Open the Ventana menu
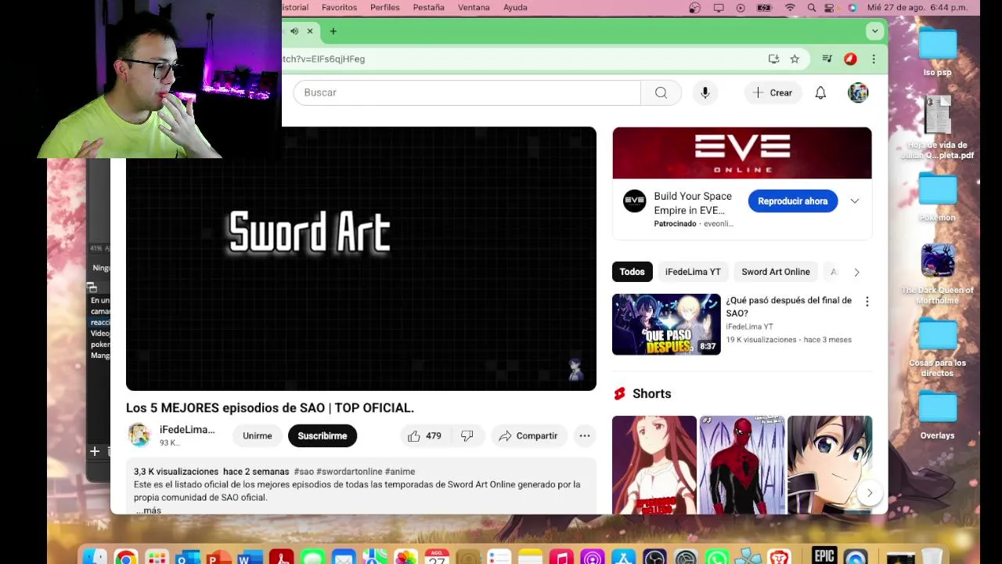1002x564 pixels. (x=474, y=8)
